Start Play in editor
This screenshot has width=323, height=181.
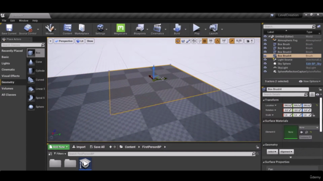point(197,29)
